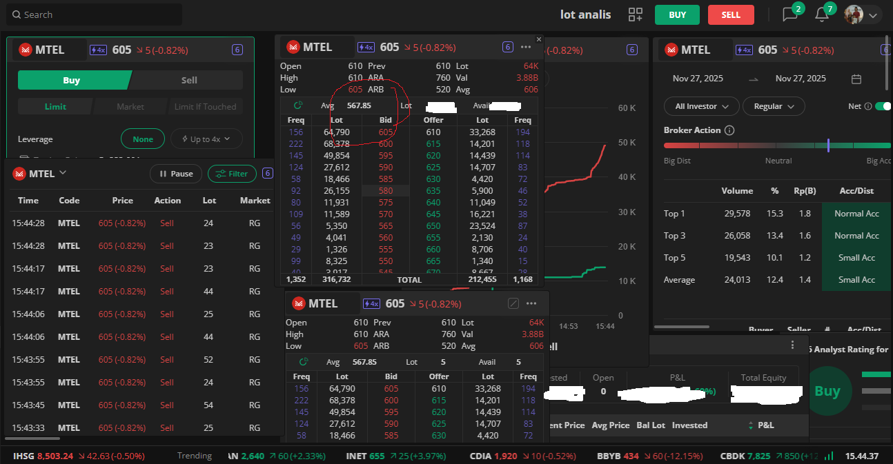
Task: Click group 6 badge in chart panel
Action: pos(631,50)
